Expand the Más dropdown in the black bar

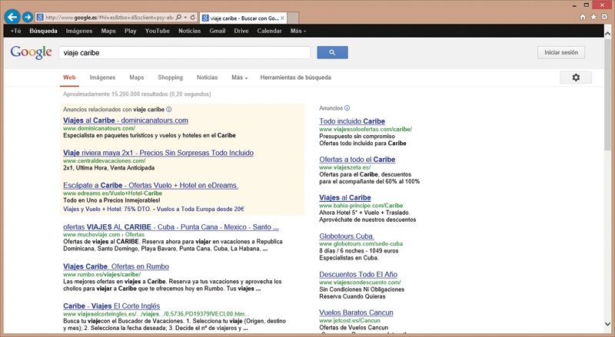pyautogui.click(x=298, y=31)
